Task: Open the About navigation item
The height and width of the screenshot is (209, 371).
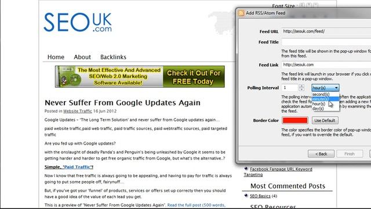Action: coord(82,57)
